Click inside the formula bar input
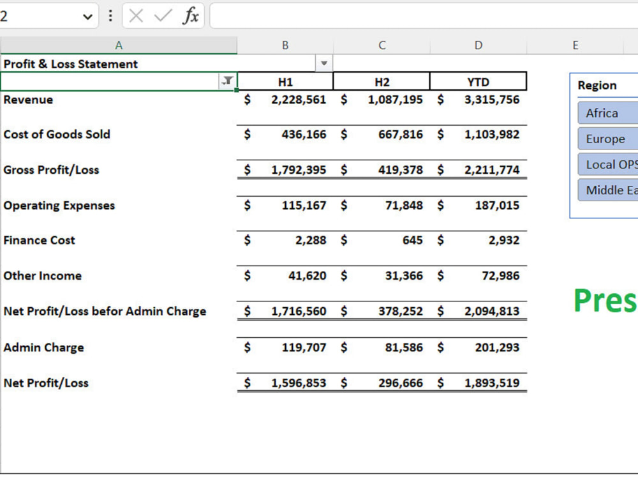This screenshot has width=638, height=479. click(x=424, y=16)
